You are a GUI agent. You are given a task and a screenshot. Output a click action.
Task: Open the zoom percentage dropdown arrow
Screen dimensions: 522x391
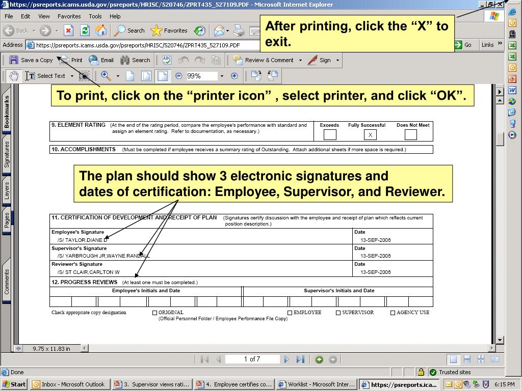[222, 76]
